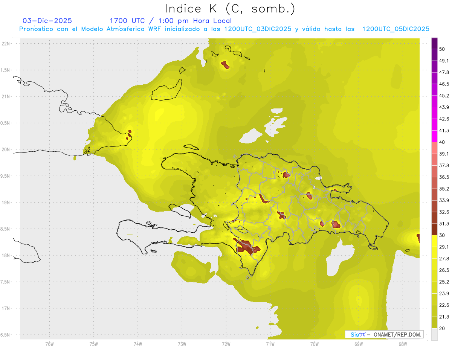452x349 pixels.
Task: Click the longitude axis label "76W"
Action: [x=49, y=344]
